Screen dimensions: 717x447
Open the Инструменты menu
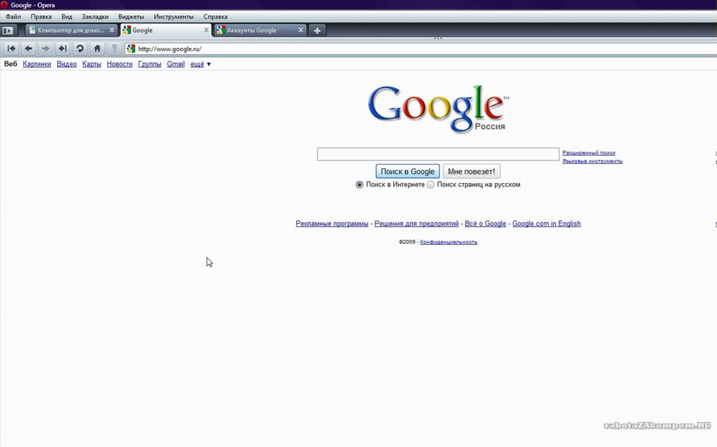pos(174,17)
